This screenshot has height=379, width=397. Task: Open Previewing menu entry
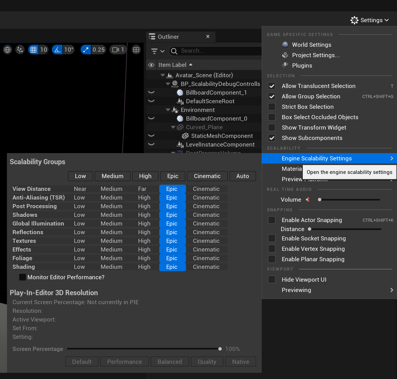(x=329, y=290)
